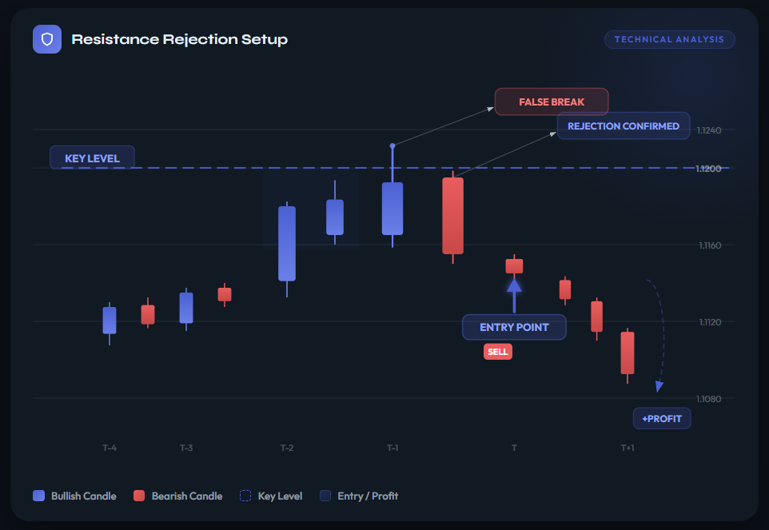
Task: Click the TECHNICAL ANALYSIS badge
Action: tap(669, 39)
